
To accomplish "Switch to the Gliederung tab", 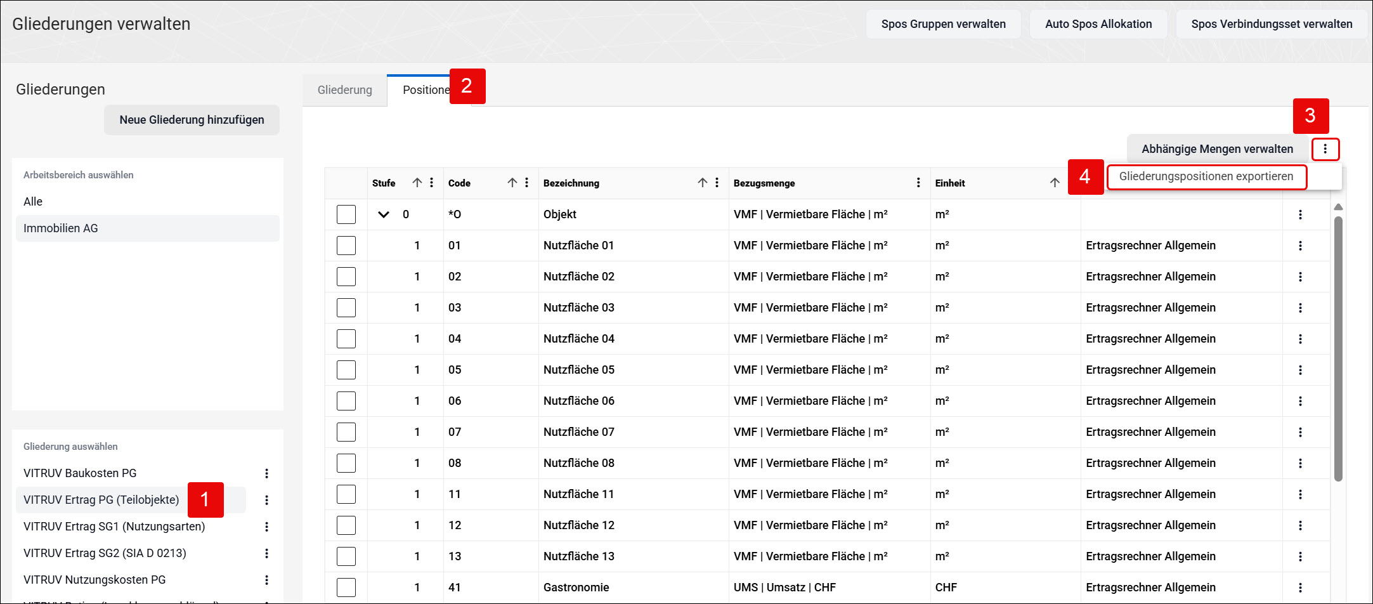I will click(x=345, y=90).
